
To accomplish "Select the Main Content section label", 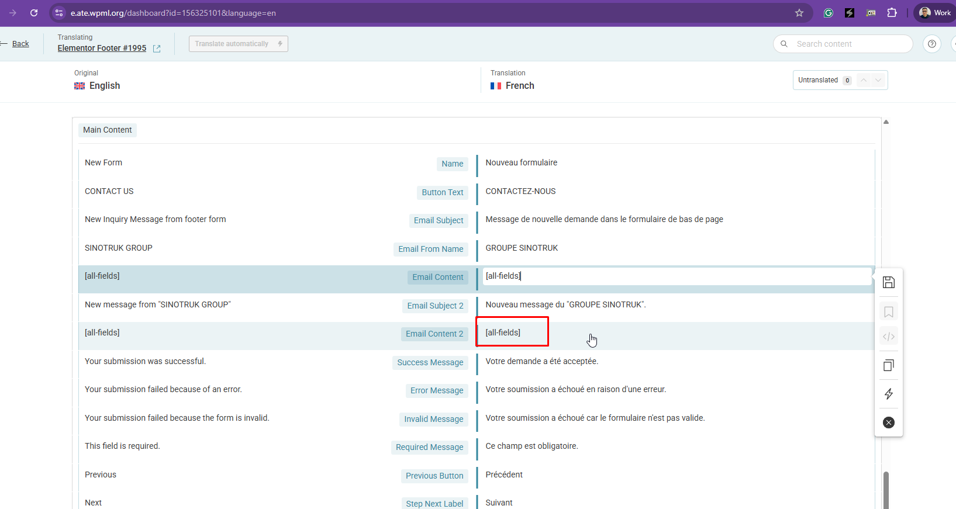I will click(108, 130).
